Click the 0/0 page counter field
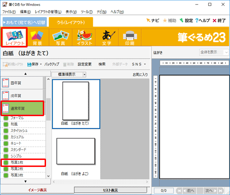Image resolution: width=230 pixels, height=195 pixels. [x=164, y=191]
